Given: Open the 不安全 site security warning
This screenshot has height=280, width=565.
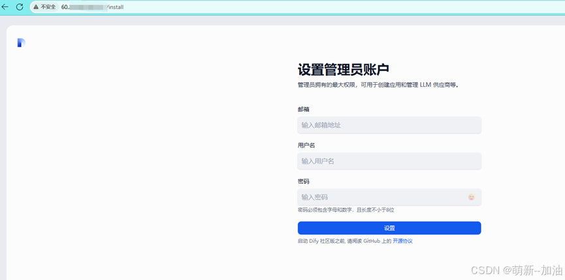Looking at the screenshot, I should 45,7.
